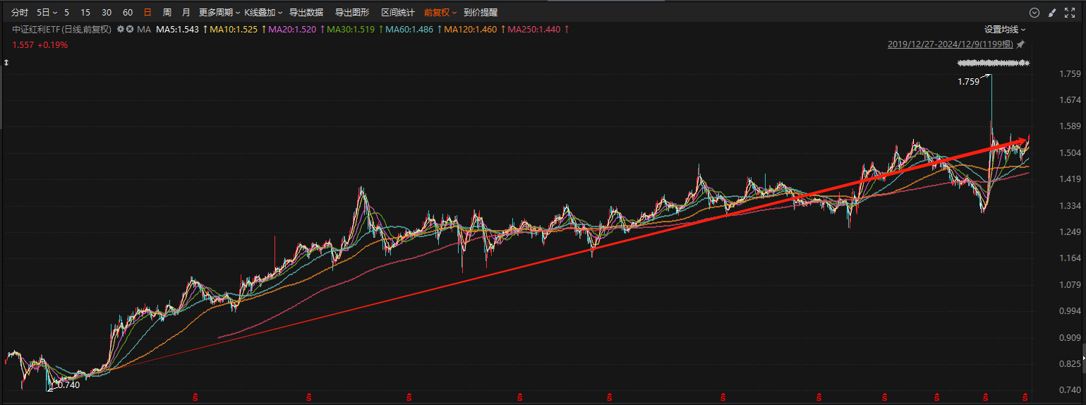
Task: Select the 60-minute period
Action: [127, 13]
